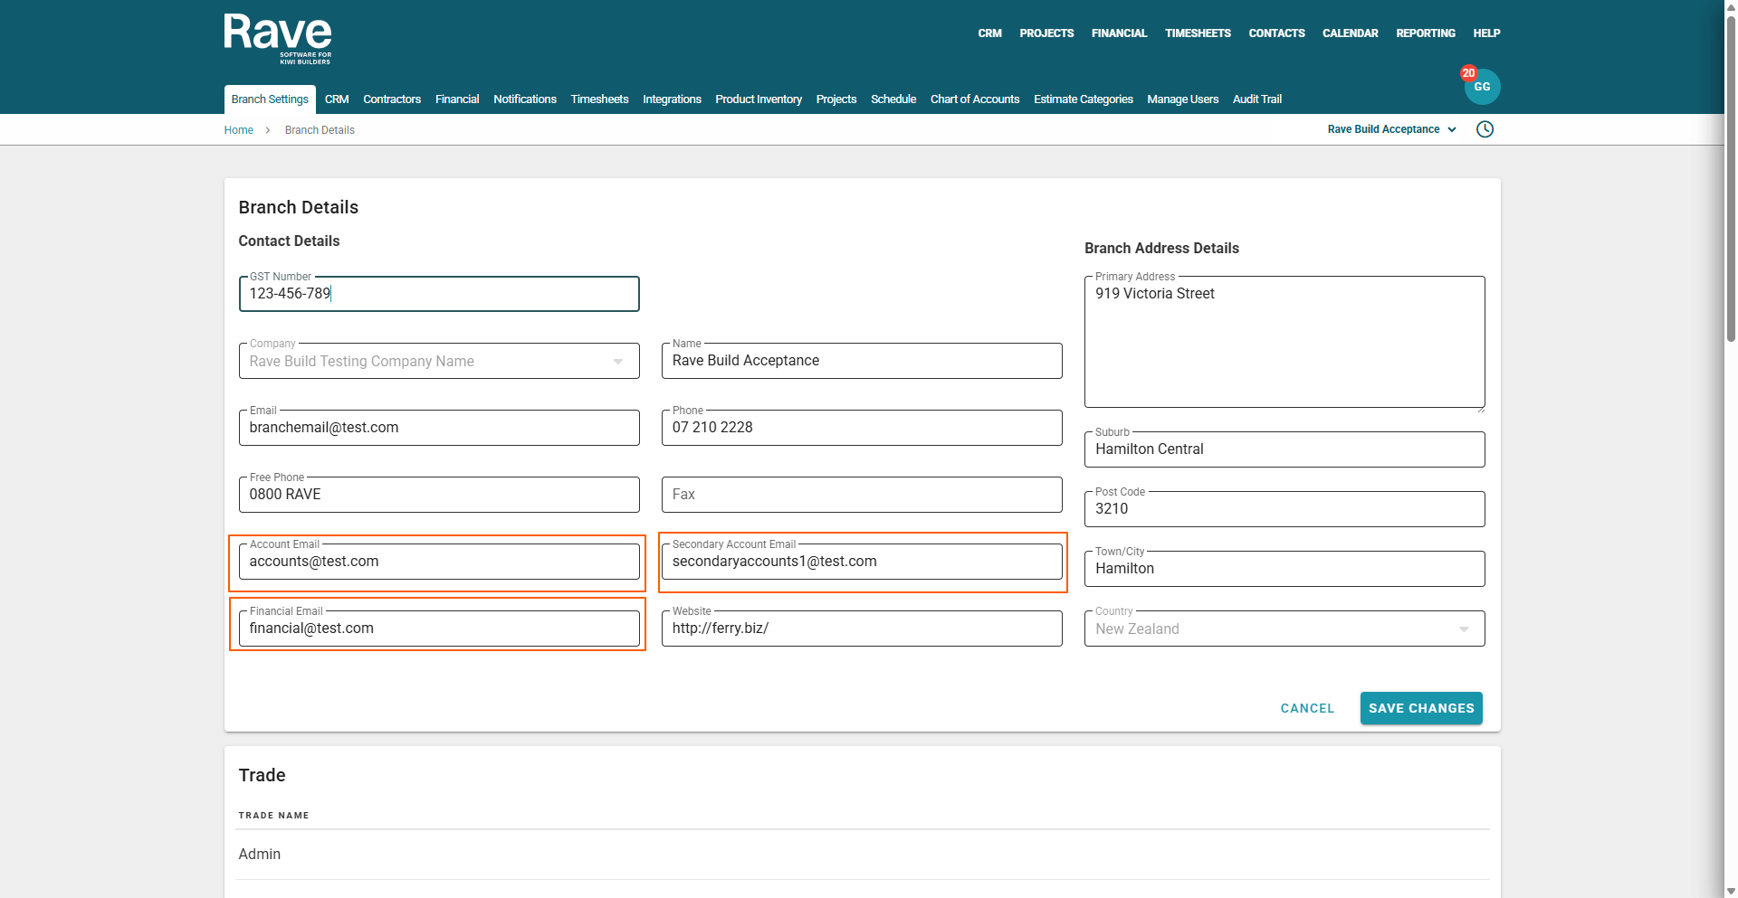Click into the Fax field
The image size is (1738, 898).
(x=861, y=495)
